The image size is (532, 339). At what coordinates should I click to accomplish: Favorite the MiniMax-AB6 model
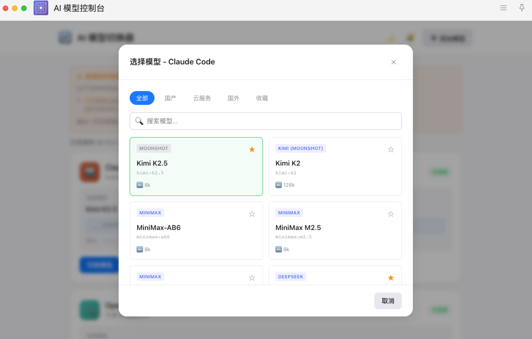pos(252,214)
